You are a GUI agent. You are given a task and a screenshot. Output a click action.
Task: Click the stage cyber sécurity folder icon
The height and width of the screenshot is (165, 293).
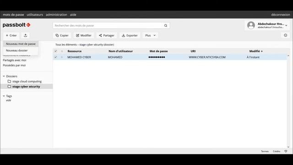[x=9, y=87]
